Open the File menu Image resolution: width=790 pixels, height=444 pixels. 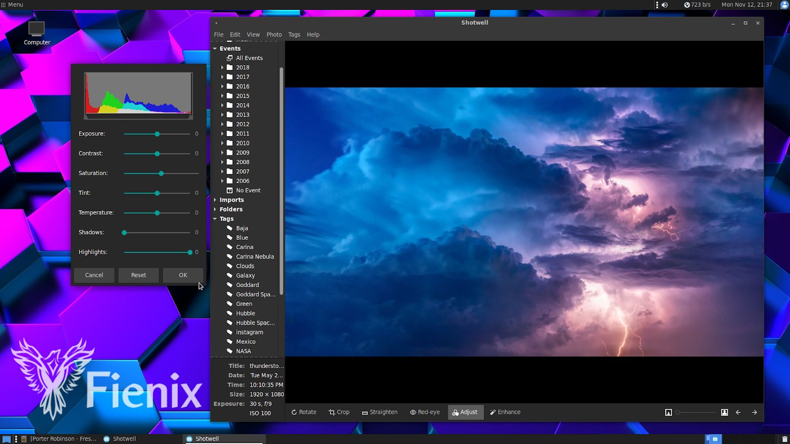click(219, 35)
